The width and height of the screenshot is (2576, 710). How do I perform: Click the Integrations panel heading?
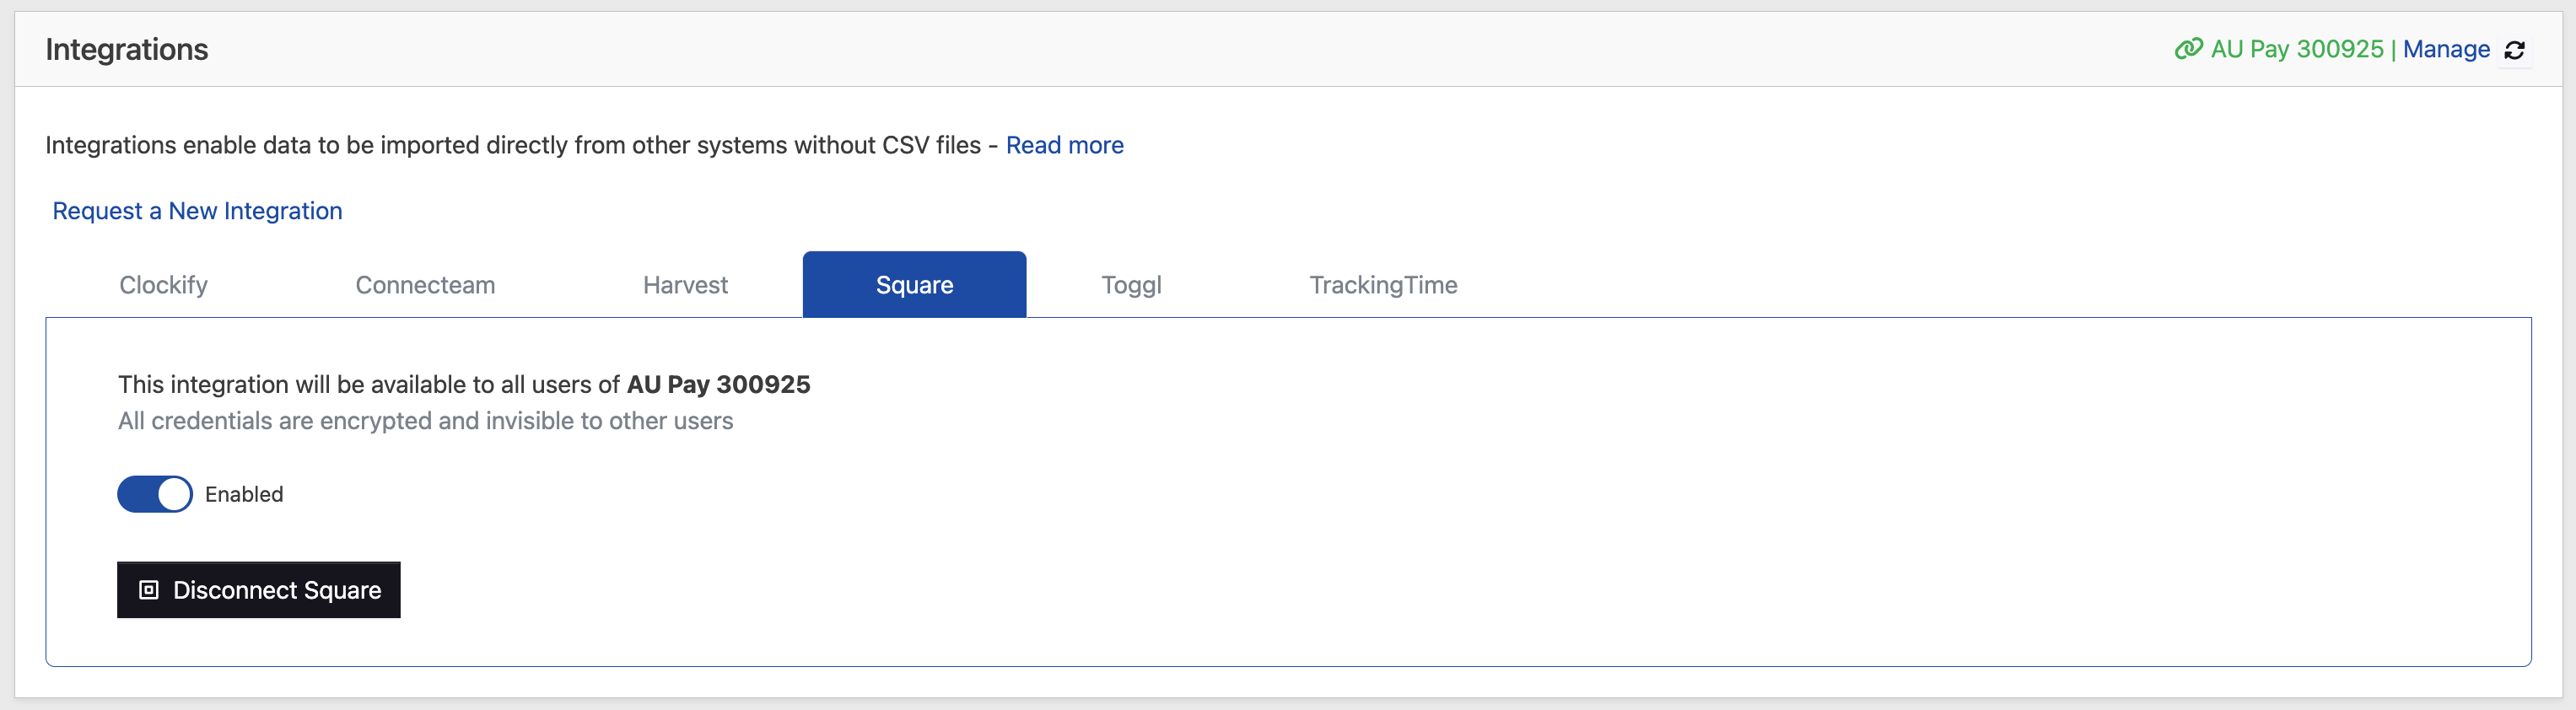coord(127,49)
